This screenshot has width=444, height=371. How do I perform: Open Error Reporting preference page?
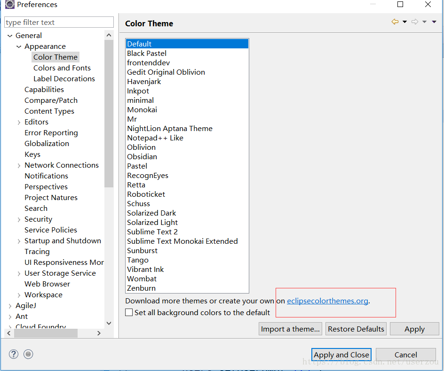pyautogui.click(x=51, y=132)
